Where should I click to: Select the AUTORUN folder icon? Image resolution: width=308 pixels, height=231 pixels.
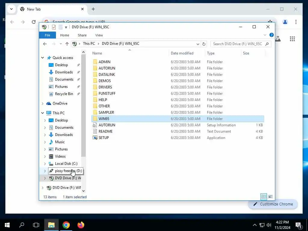tap(95, 68)
